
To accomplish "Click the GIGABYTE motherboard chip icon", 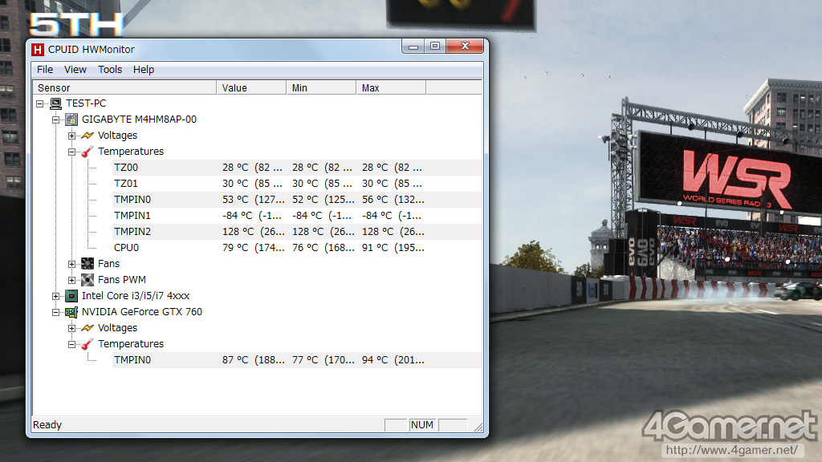I will (71, 120).
